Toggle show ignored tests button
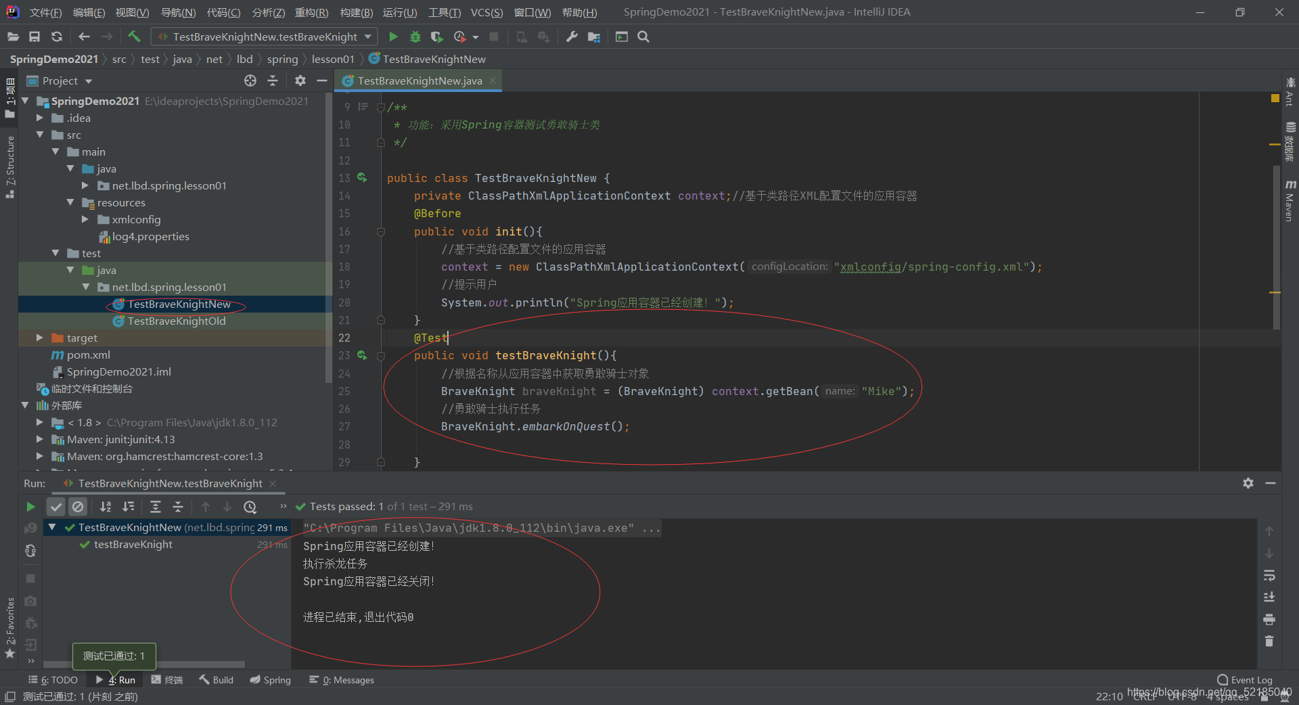The width and height of the screenshot is (1299, 705). pos(78,506)
